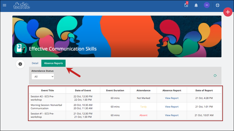The image size is (234, 131).
Task: Click the Teamie logo
Action: [22, 6]
